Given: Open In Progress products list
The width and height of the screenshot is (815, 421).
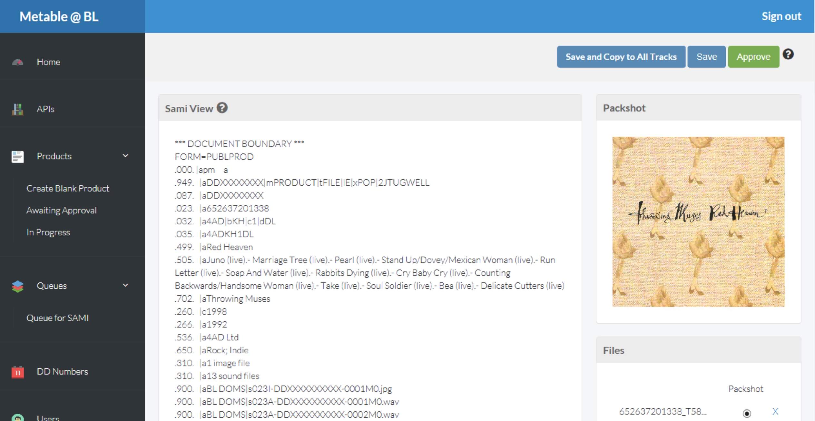Looking at the screenshot, I should (x=48, y=232).
